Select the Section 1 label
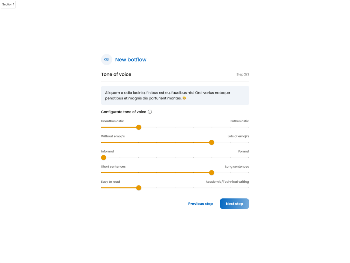Image resolution: width=350 pixels, height=263 pixels. (x=8, y=4)
